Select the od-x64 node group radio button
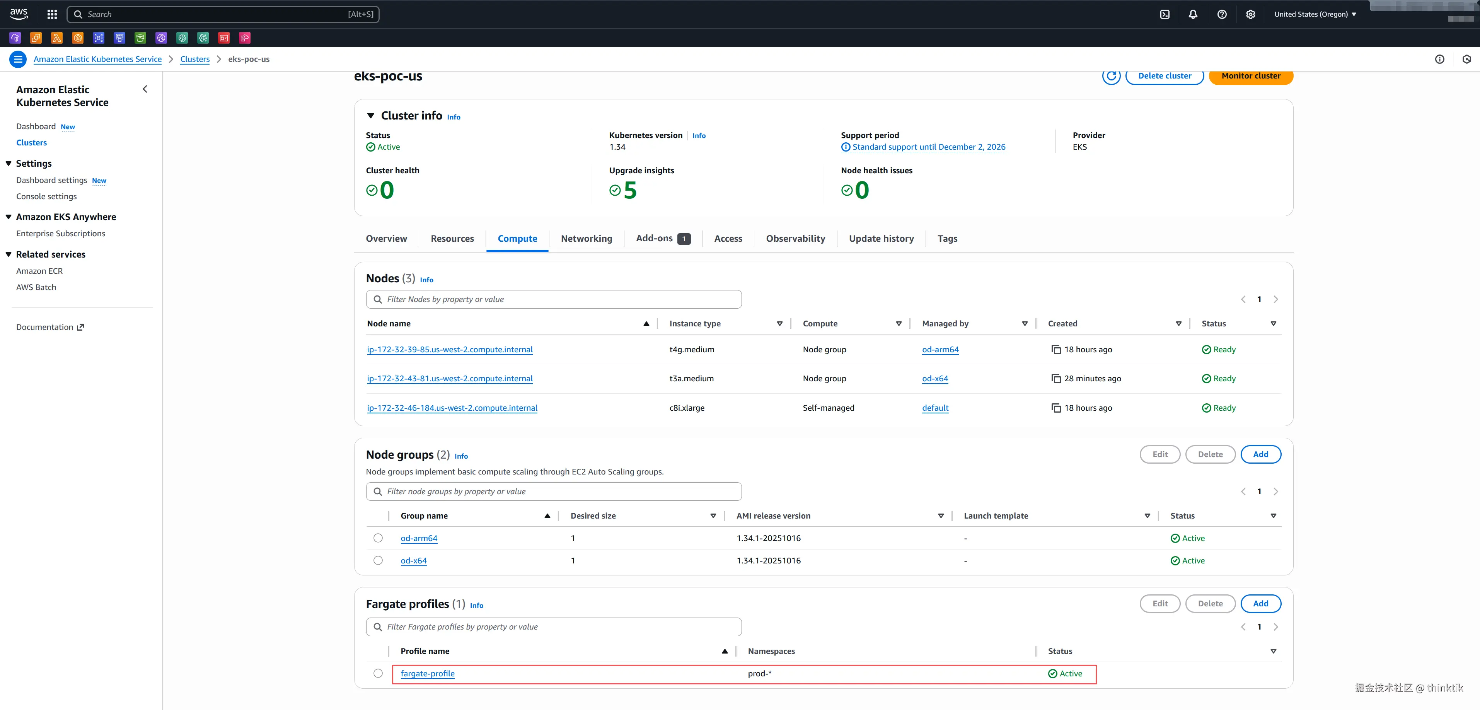 click(377, 561)
